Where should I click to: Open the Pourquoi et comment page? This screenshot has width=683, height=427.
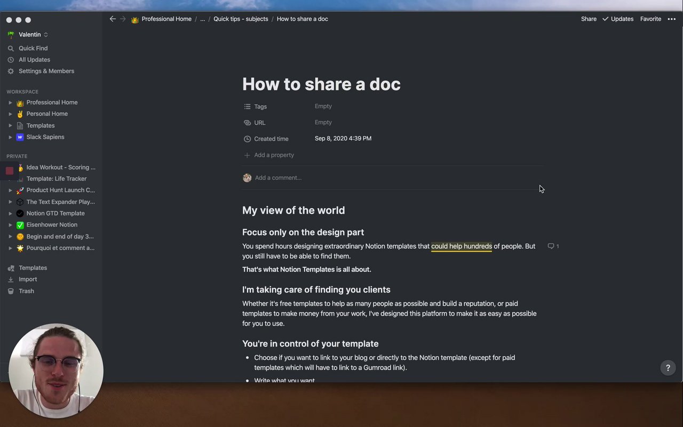click(x=60, y=248)
